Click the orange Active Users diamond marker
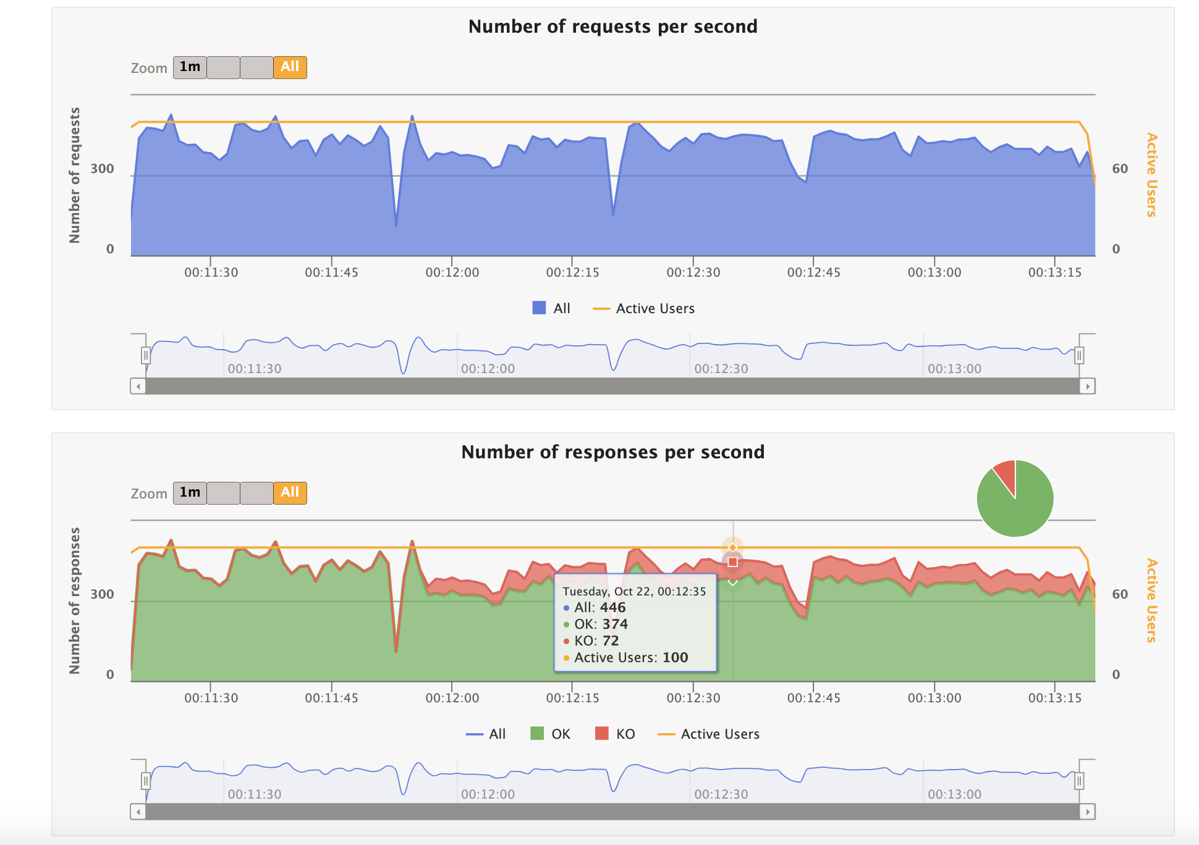1199x845 pixels. (733, 547)
